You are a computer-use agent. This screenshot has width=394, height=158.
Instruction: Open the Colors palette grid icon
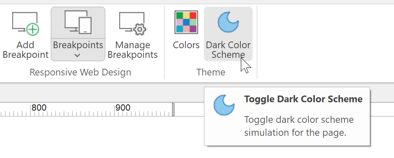[186, 22]
